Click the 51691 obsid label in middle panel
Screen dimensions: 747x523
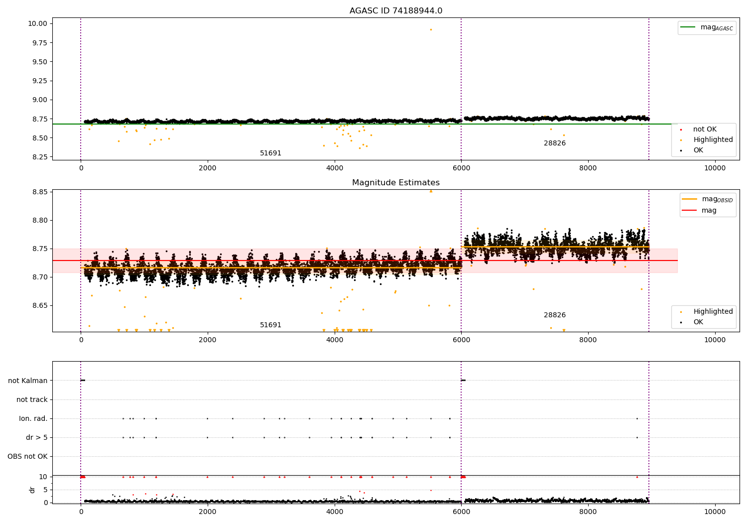pyautogui.click(x=270, y=325)
